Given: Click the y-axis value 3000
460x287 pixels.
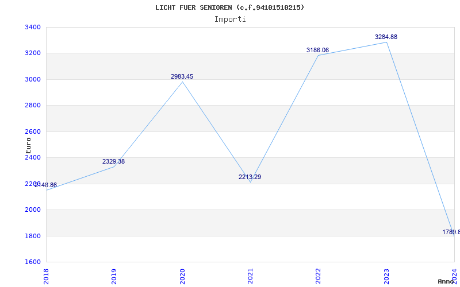Looking at the screenshot, I should (33, 79).
